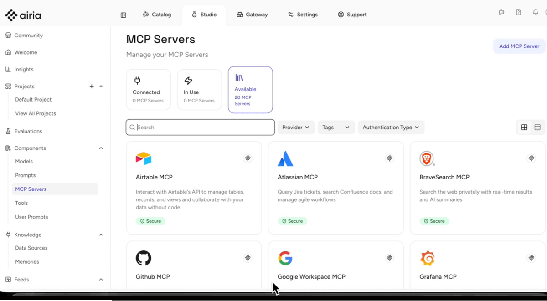Switch to grid view

[524, 128]
